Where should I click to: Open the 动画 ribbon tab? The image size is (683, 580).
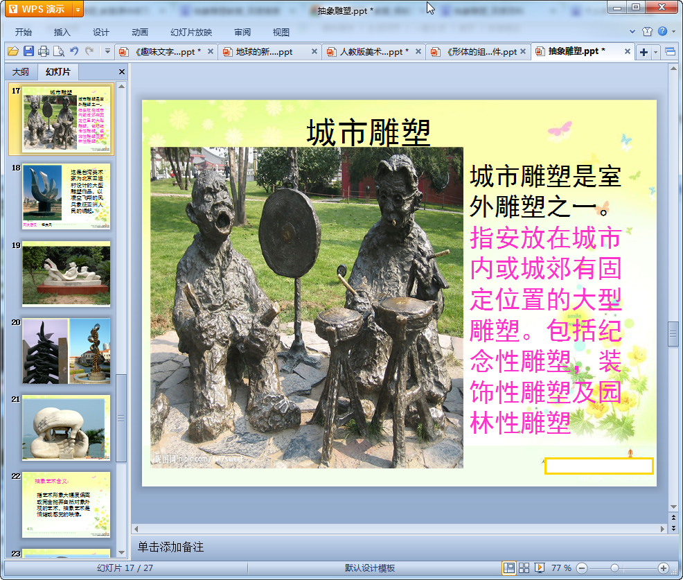[140, 32]
